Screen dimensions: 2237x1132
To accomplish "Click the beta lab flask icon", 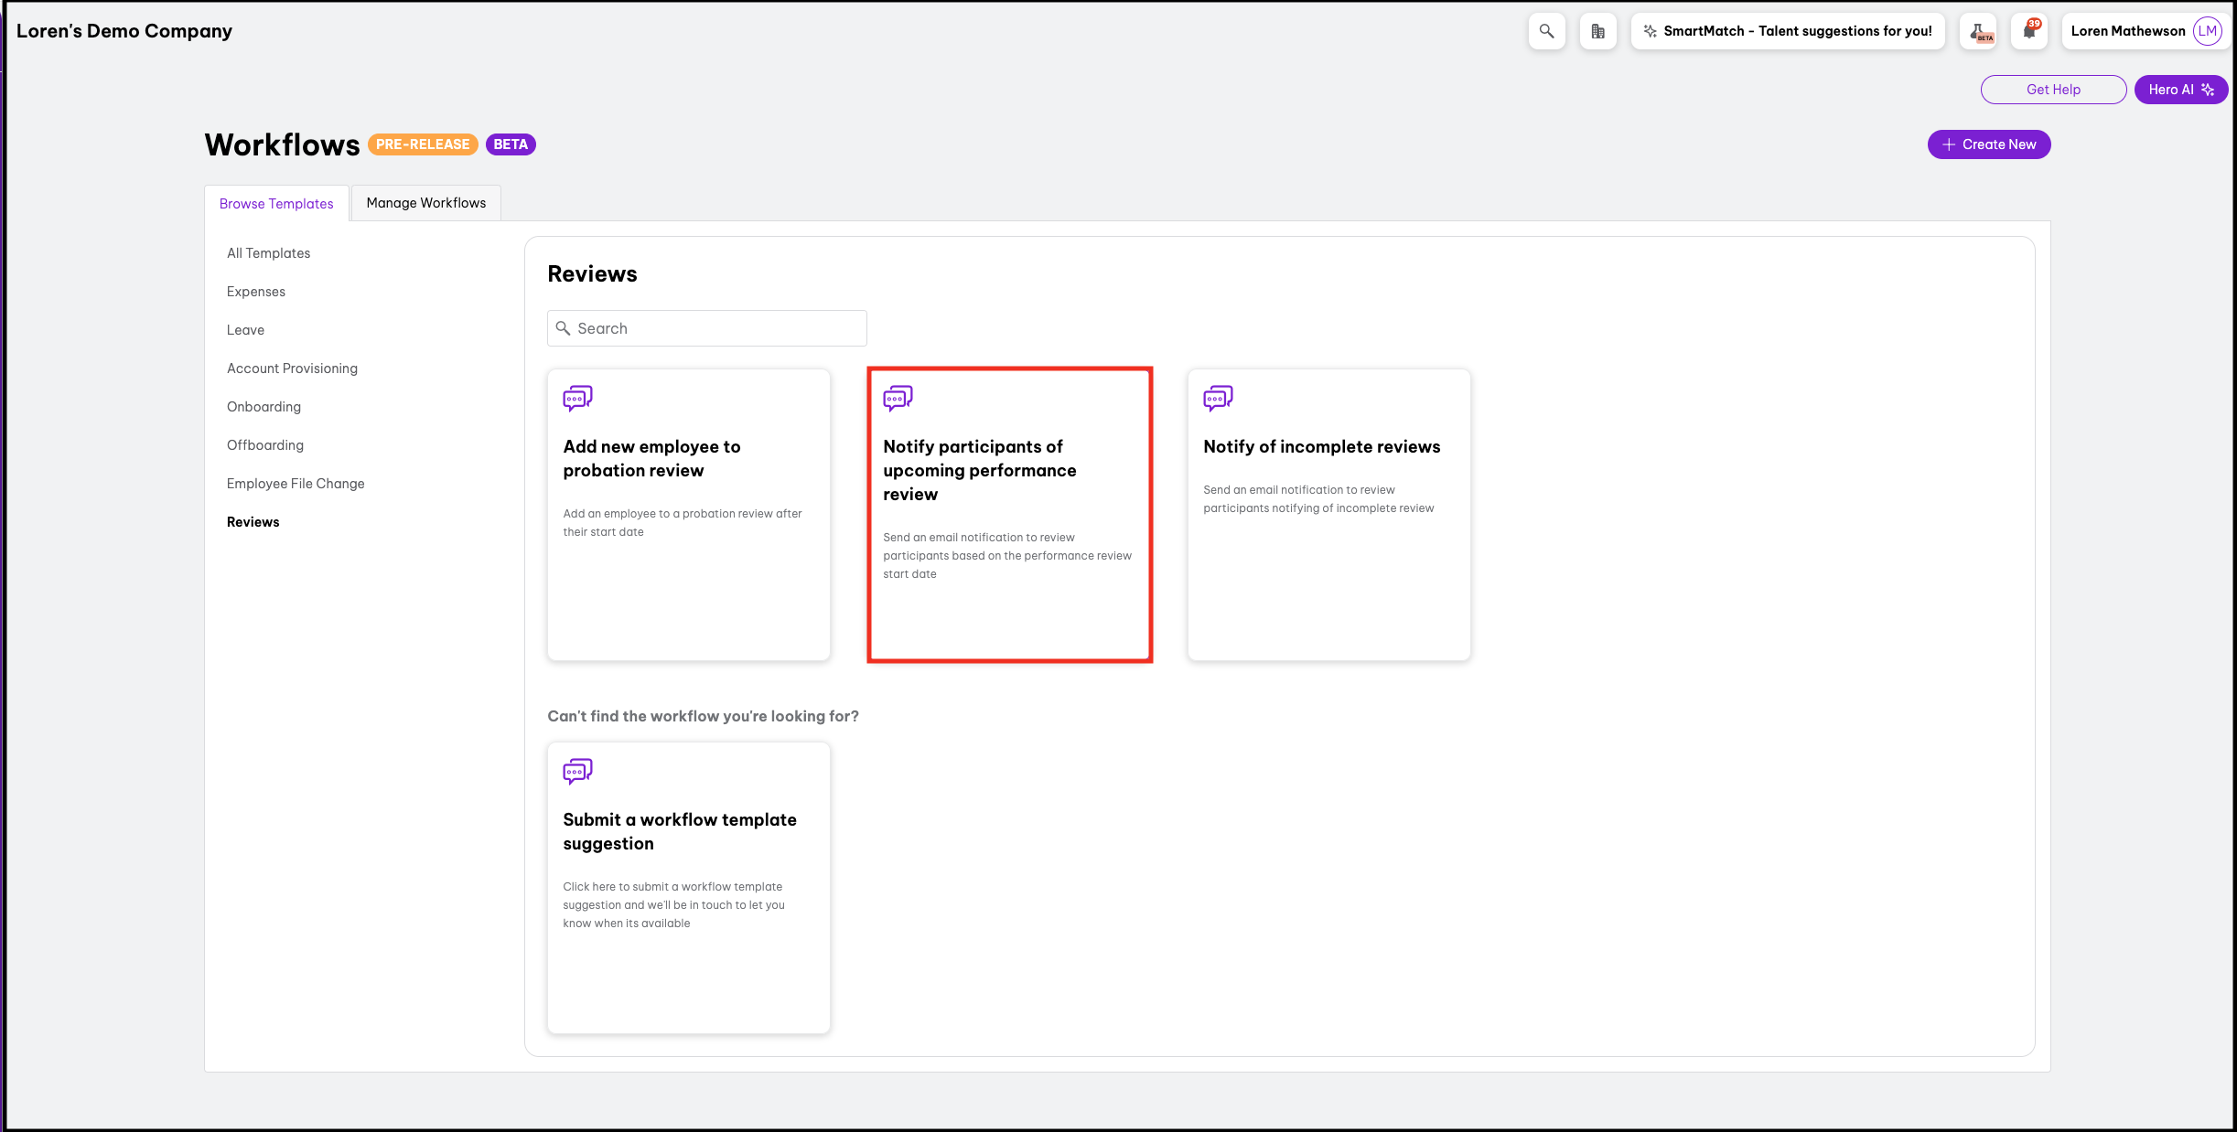I will (x=1978, y=31).
